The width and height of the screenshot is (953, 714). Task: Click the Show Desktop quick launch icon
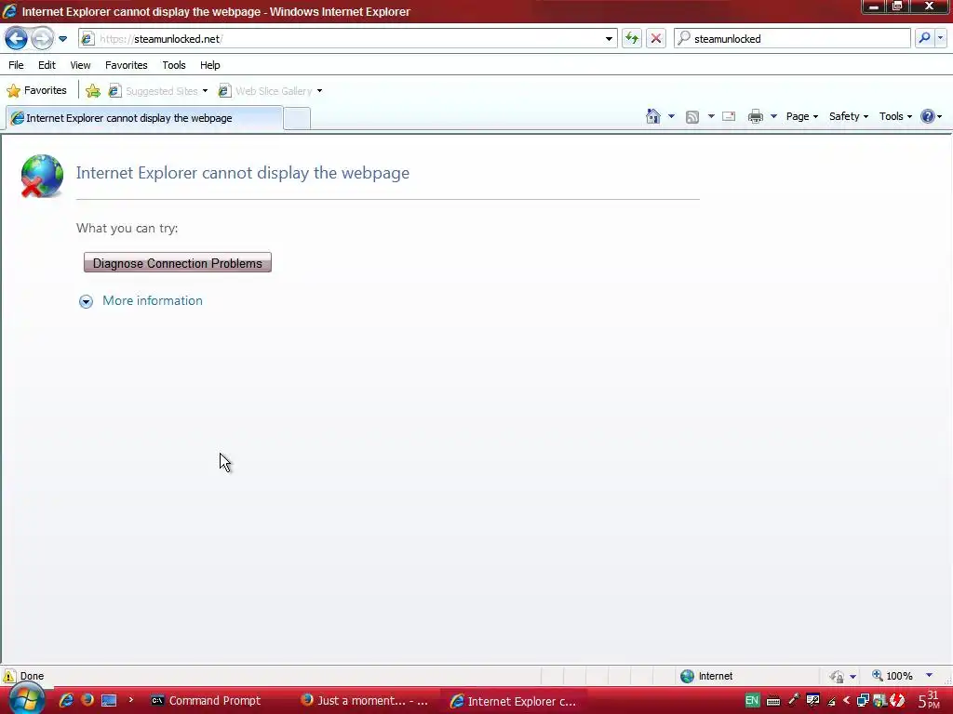[109, 700]
